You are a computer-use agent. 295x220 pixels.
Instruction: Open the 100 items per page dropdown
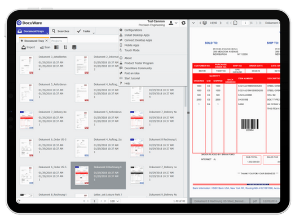pyautogui.click(x=115, y=201)
